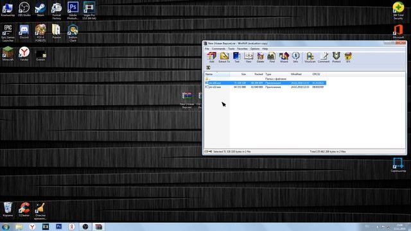Click the Find toolbar icon
Screen dimensions: 411x231
272,57
